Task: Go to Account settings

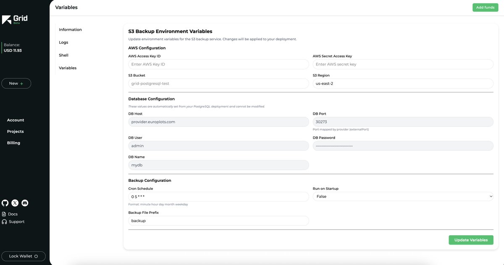Action: pos(15,120)
